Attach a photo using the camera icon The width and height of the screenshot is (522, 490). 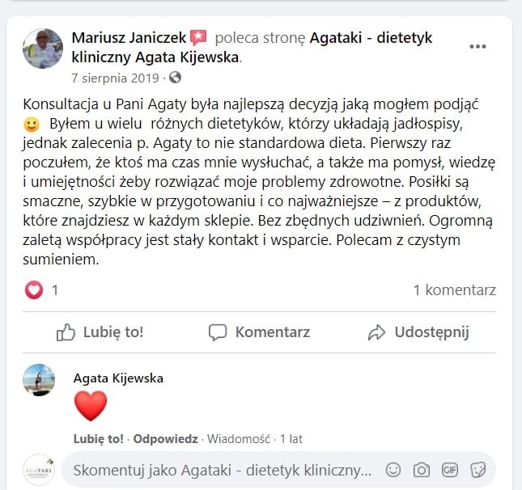422,470
